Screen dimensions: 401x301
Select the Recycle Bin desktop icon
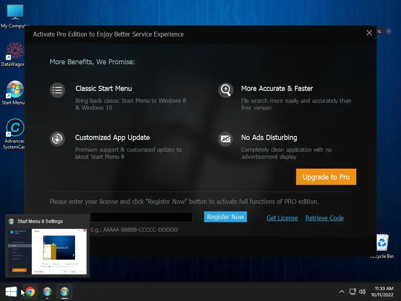(382, 246)
